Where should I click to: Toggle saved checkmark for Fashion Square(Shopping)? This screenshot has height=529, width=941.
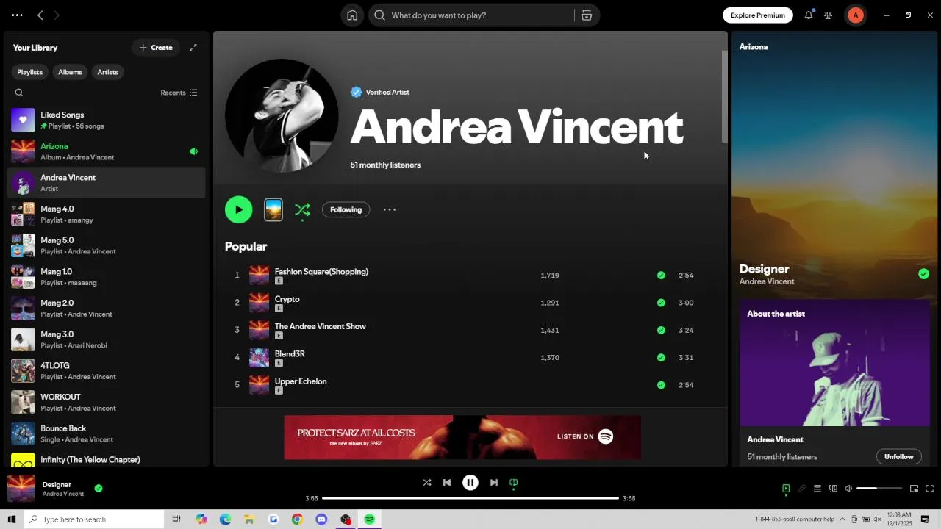point(661,276)
